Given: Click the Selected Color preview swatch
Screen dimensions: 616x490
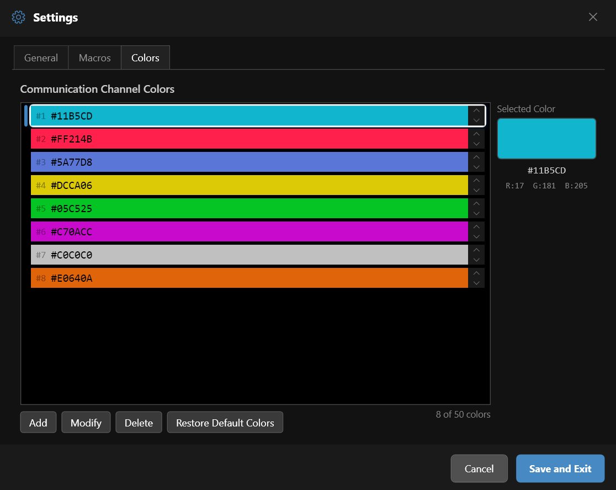Looking at the screenshot, I should 546,139.
